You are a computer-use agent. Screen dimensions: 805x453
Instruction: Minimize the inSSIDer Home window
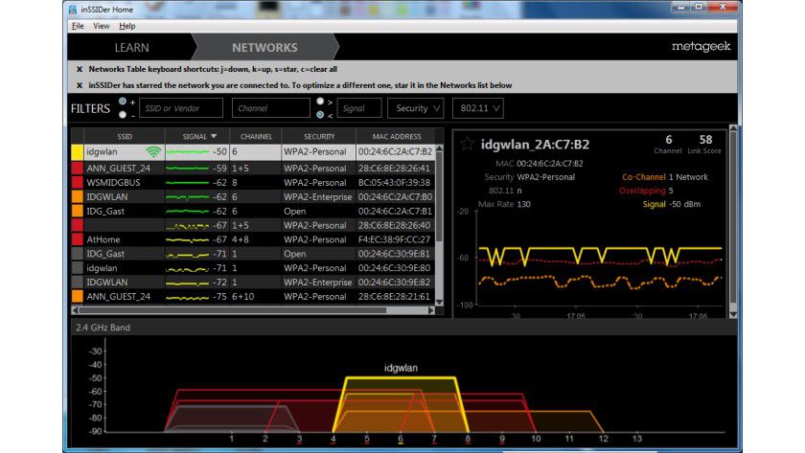pyautogui.click(x=680, y=7)
